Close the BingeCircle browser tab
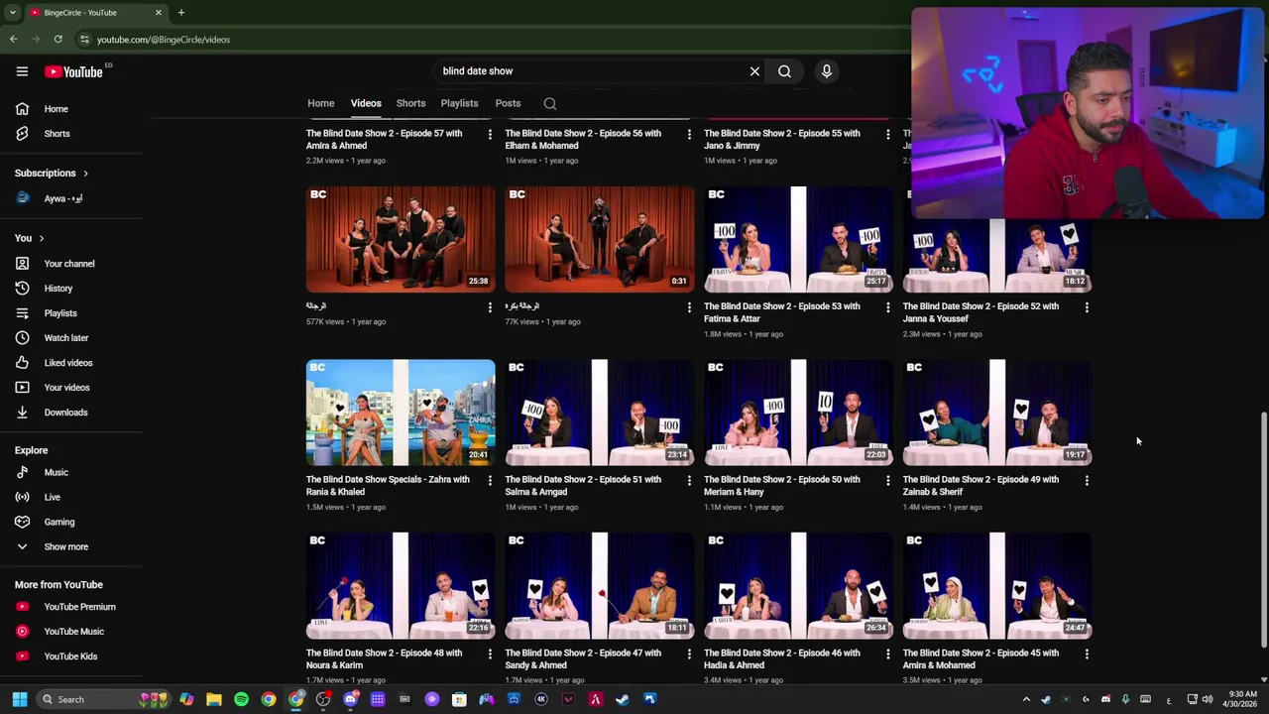 (x=158, y=13)
